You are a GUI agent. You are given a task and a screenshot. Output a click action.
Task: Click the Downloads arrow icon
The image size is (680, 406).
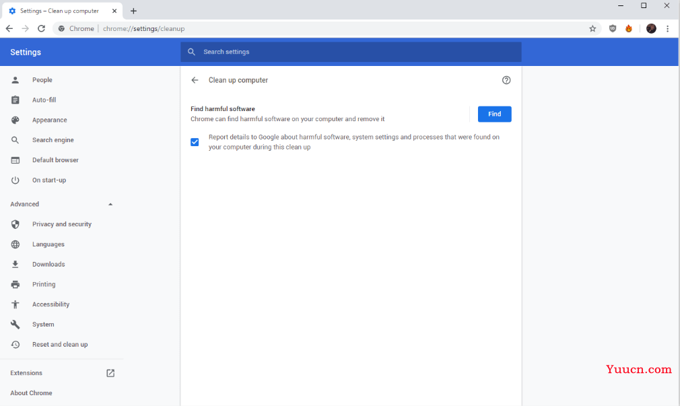15,264
